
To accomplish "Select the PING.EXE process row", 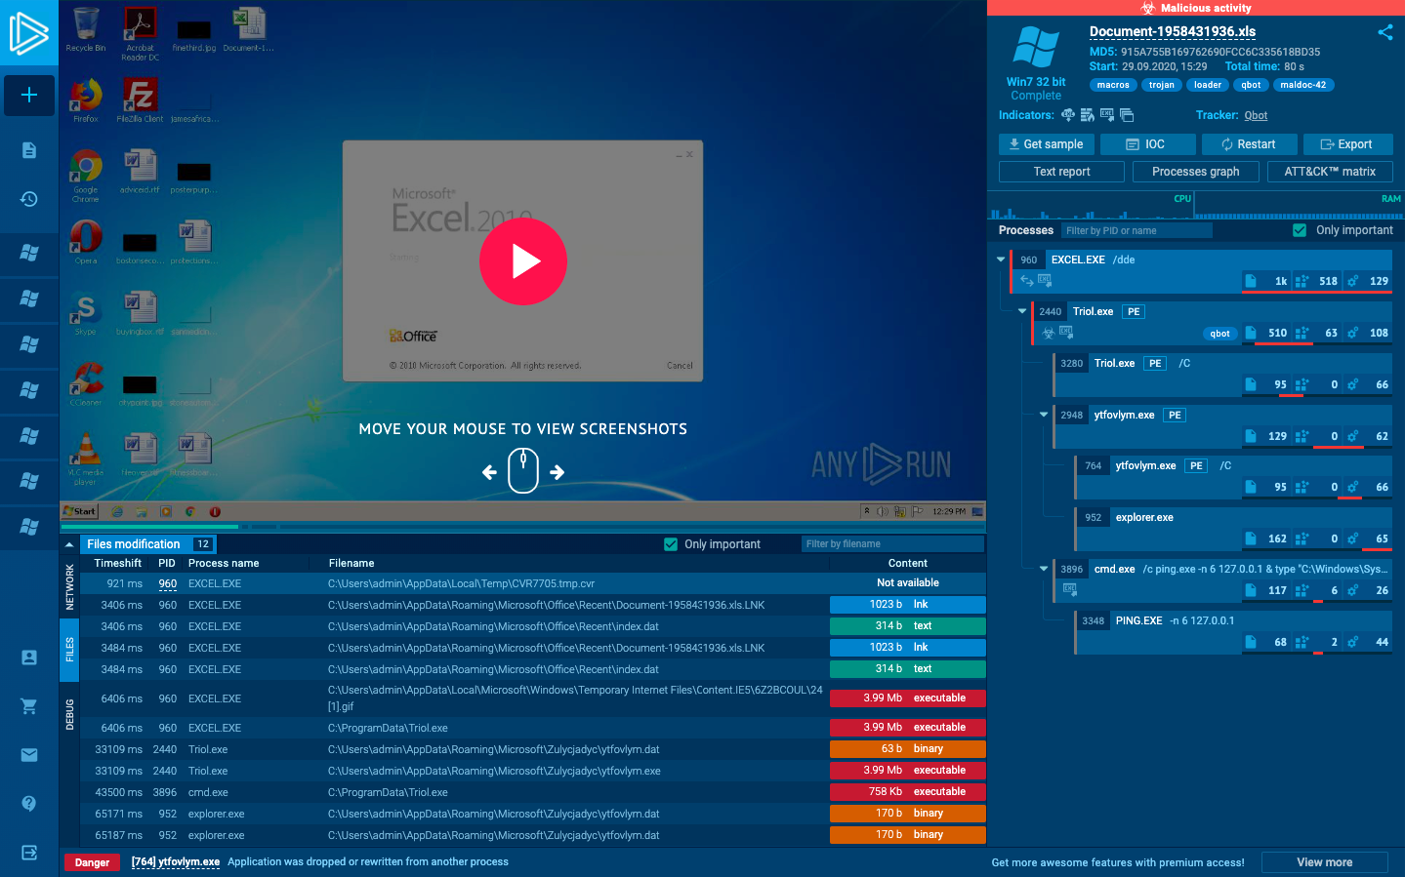I will tap(1234, 630).
